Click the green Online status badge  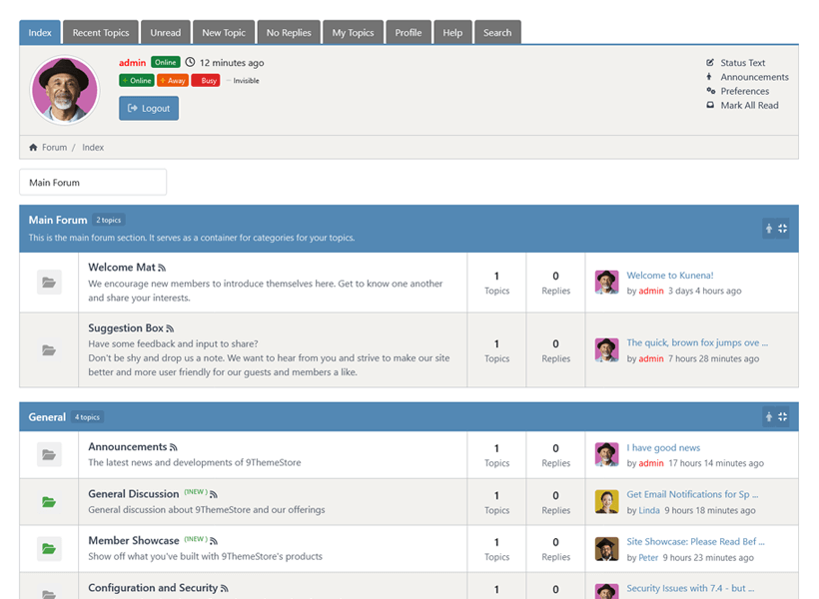[165, 63]
